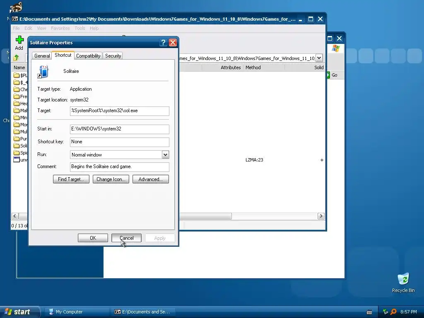Open the Help menu in 7-Zip
This screenshot has height=318, width=424.
(x=94, y=28)
